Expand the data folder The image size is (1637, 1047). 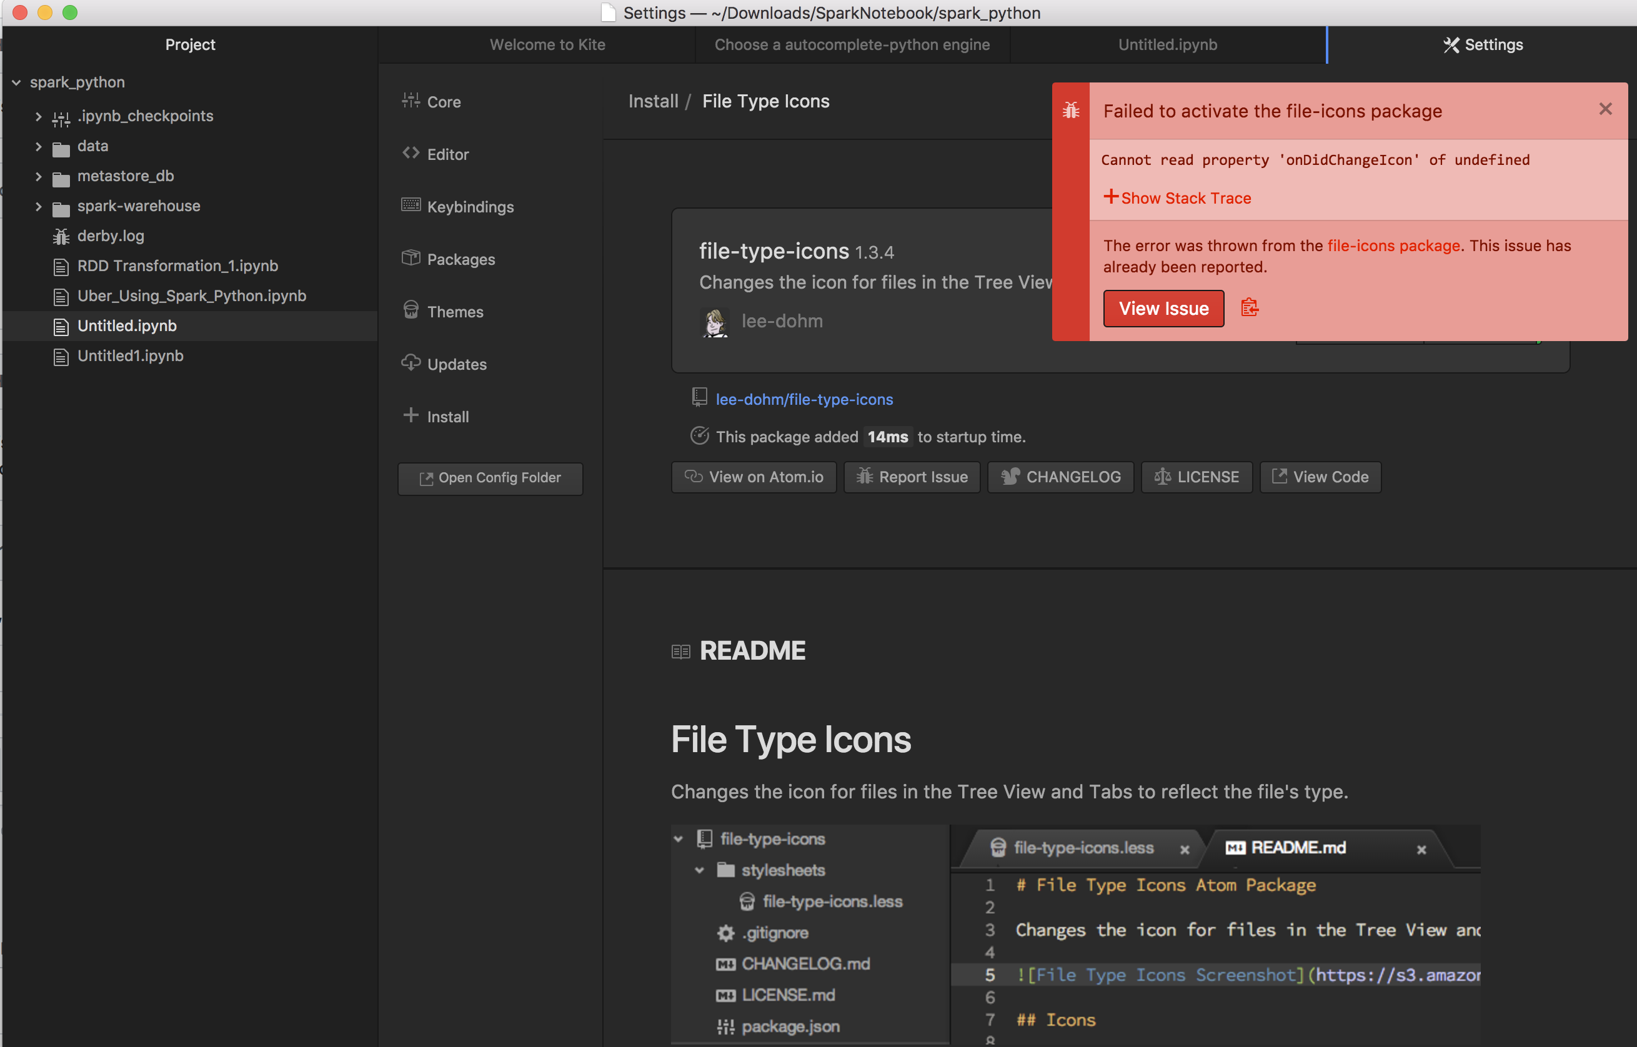pos(39,146)
